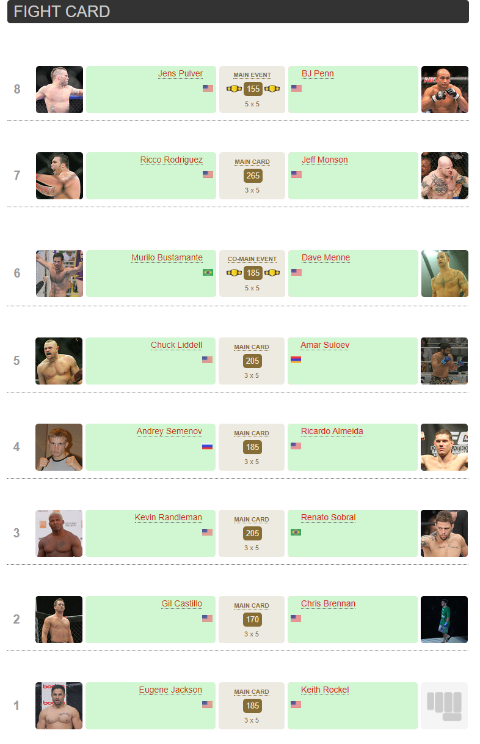Click the left belt icon in main event

coord(234,89)
